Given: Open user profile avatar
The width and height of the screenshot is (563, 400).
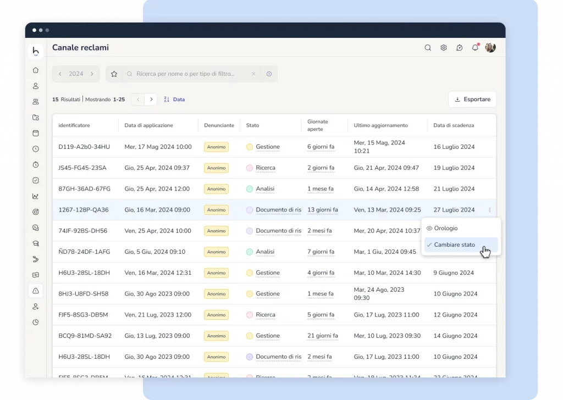Looking at the screenshot, I should (x=490, y=48).
